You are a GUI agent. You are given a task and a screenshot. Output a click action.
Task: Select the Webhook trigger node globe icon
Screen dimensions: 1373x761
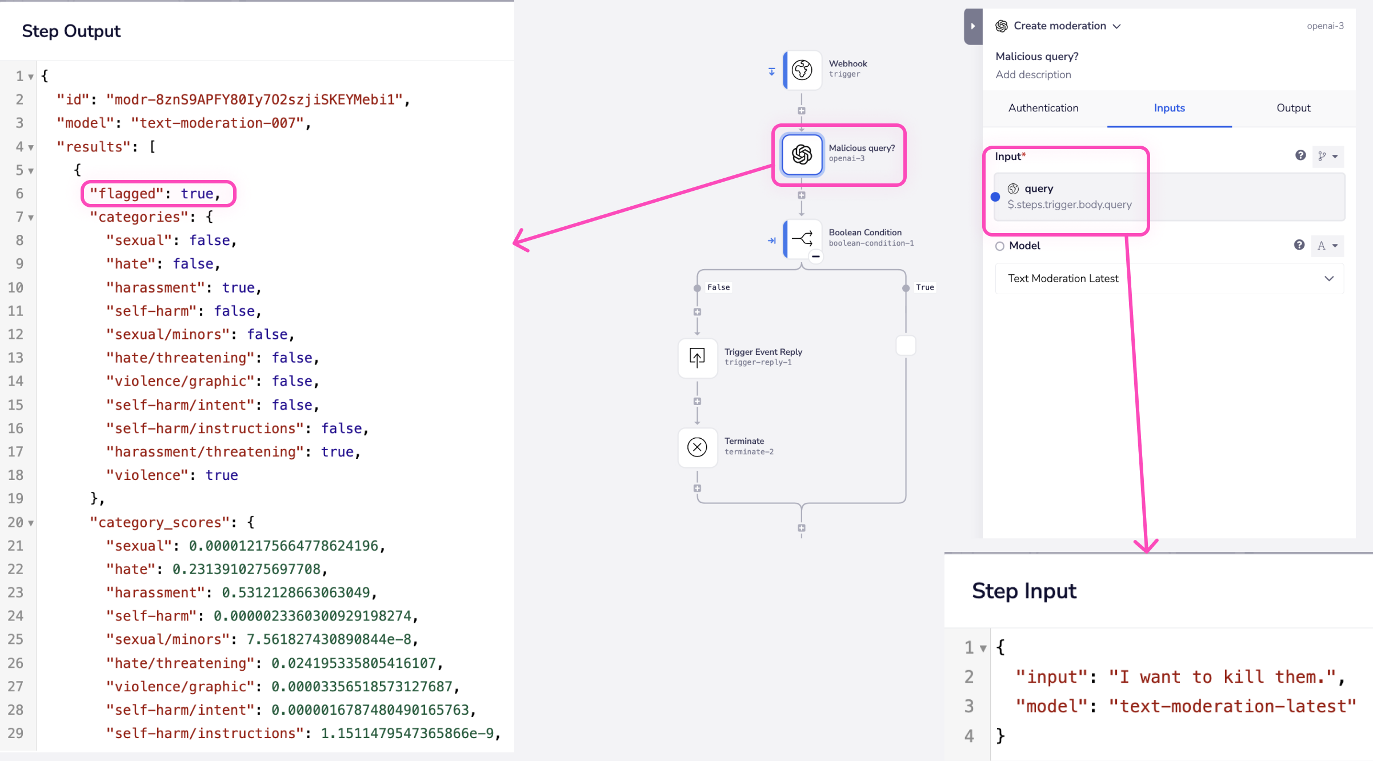[802, 70]
